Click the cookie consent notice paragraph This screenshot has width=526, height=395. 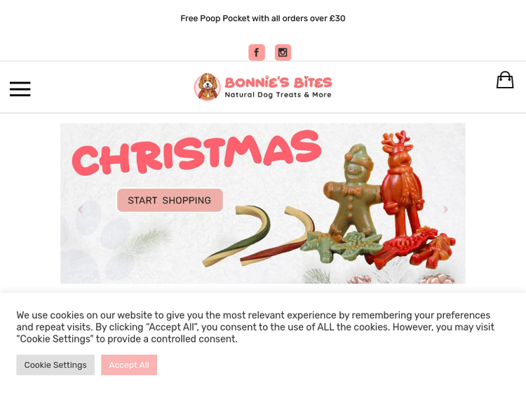point(255,327)
